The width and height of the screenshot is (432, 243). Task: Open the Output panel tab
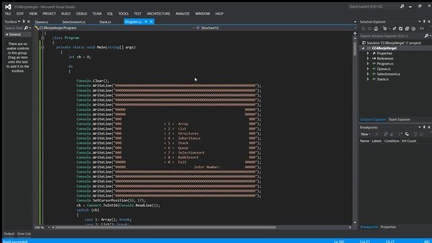point(9,234)
